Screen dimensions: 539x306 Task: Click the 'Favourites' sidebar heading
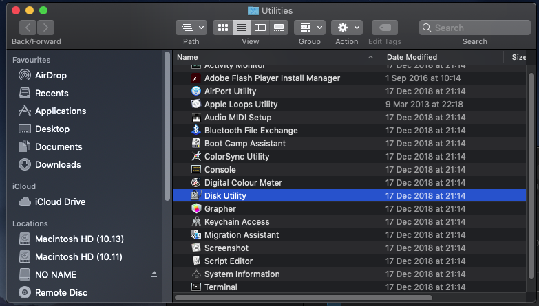point(31,60)
